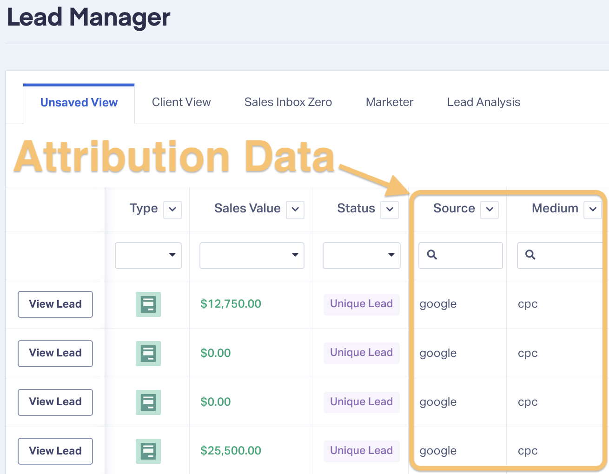Switch to the Client View tab
Screen dimensions: 609x474
click(181, 102)
